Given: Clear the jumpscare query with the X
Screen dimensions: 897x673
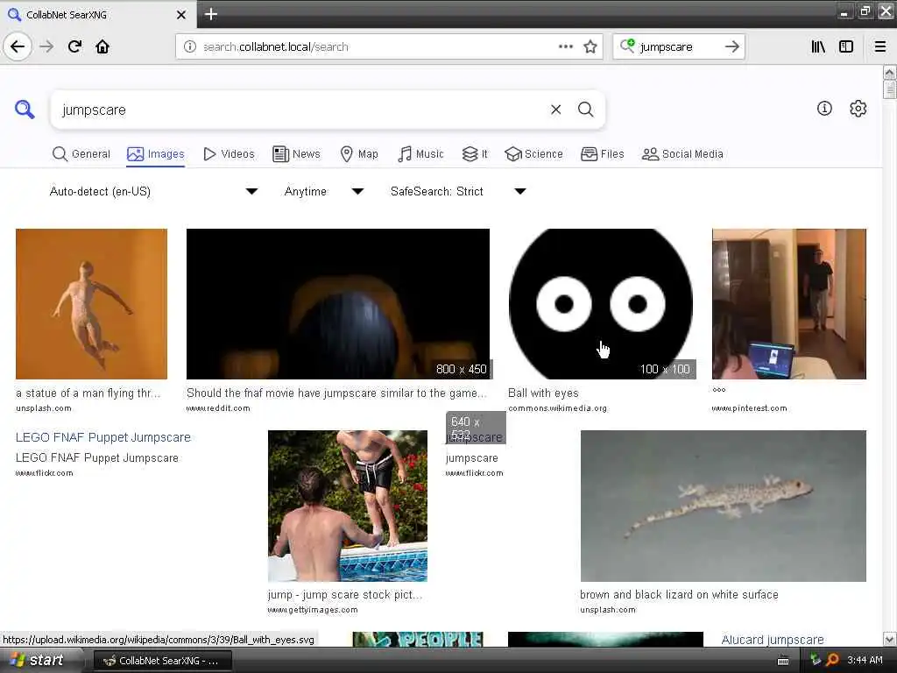Looking at the screenshot, I should point(555,110).
